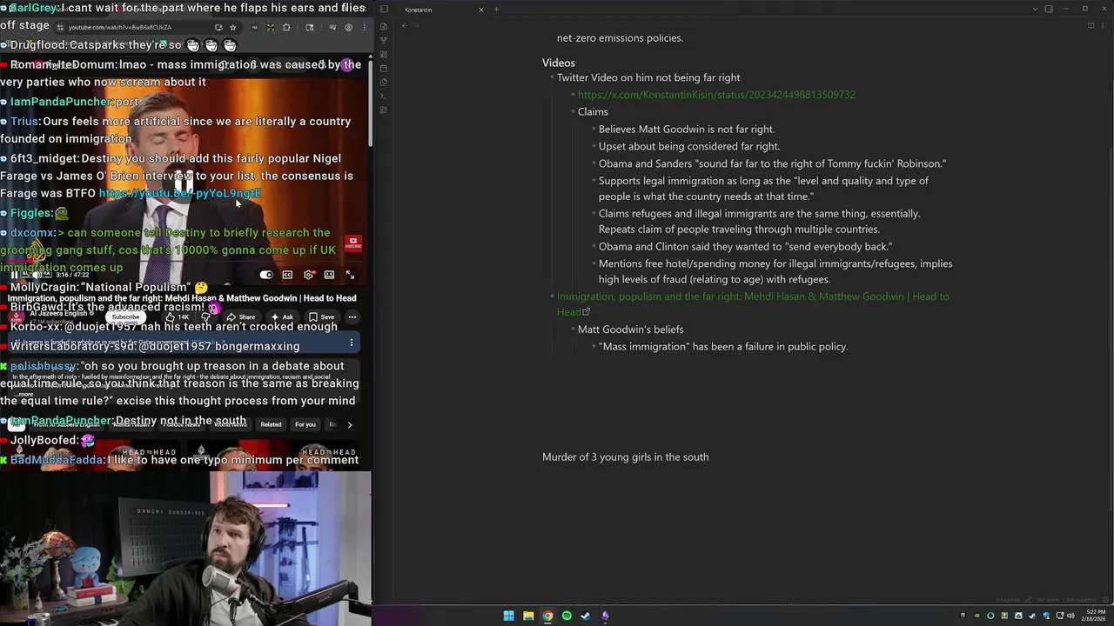Enter YouTube fullscreen mode

coord(350,275)
